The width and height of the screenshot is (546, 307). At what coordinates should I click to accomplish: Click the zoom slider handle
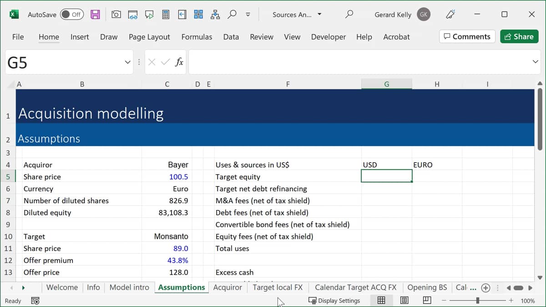(x=477, y=301)
